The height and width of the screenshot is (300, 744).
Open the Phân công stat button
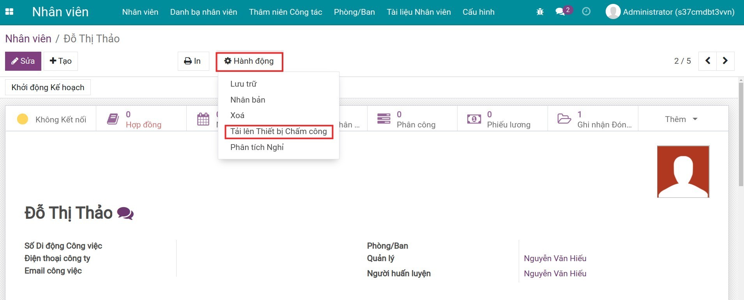pyautogui.click(x=412, y=119)
